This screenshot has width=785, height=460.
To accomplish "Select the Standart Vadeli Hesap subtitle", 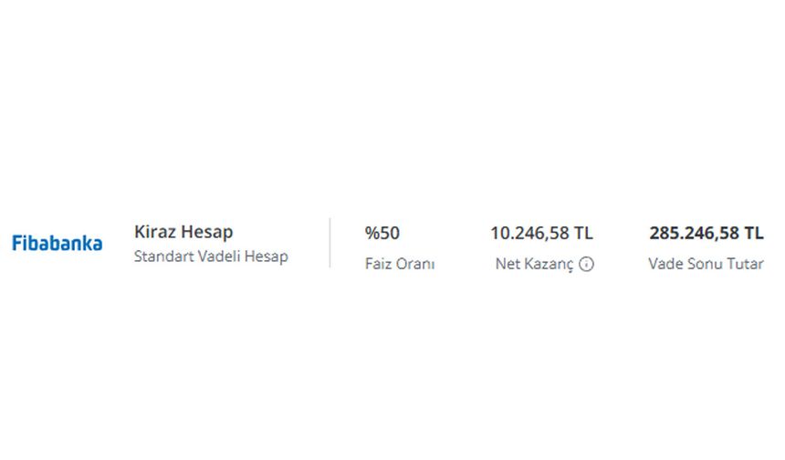I will 211,256.
